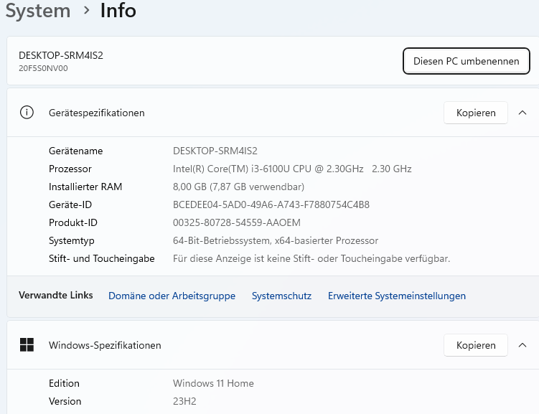This screenshot has height=414, width=539.
Task: Click the Version label
Action: (x=65, y=401)
